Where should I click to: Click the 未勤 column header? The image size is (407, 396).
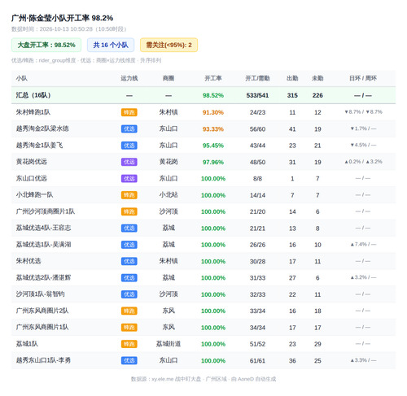click(x=317, y=79)
